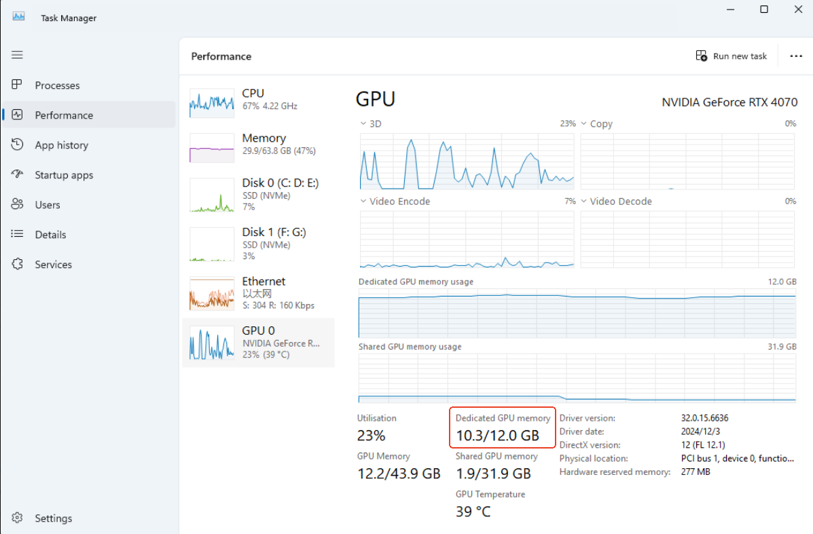The width and height of the screenshot is (813, 534).
Task: Click driver version 32.0.15.6636
Action: [704, 418]
